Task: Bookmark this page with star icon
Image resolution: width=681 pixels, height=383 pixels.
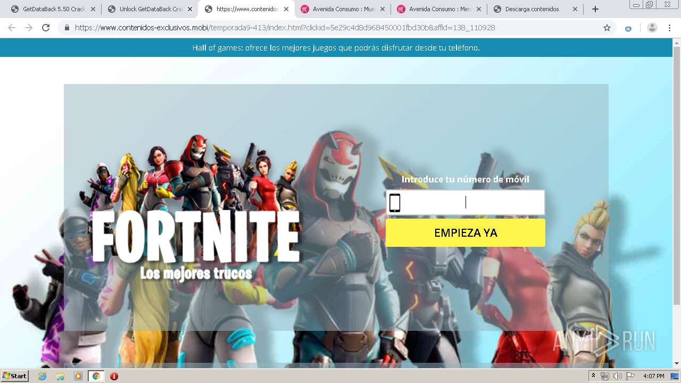Action: pyautogui.click(x=607, y=28)
